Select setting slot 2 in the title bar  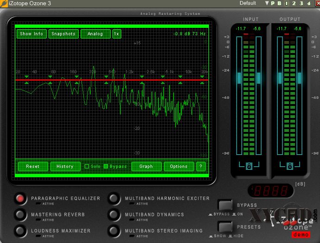[294, 3]
